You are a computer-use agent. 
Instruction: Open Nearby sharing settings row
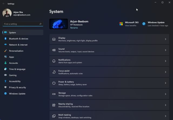click(x=109, y=105)
